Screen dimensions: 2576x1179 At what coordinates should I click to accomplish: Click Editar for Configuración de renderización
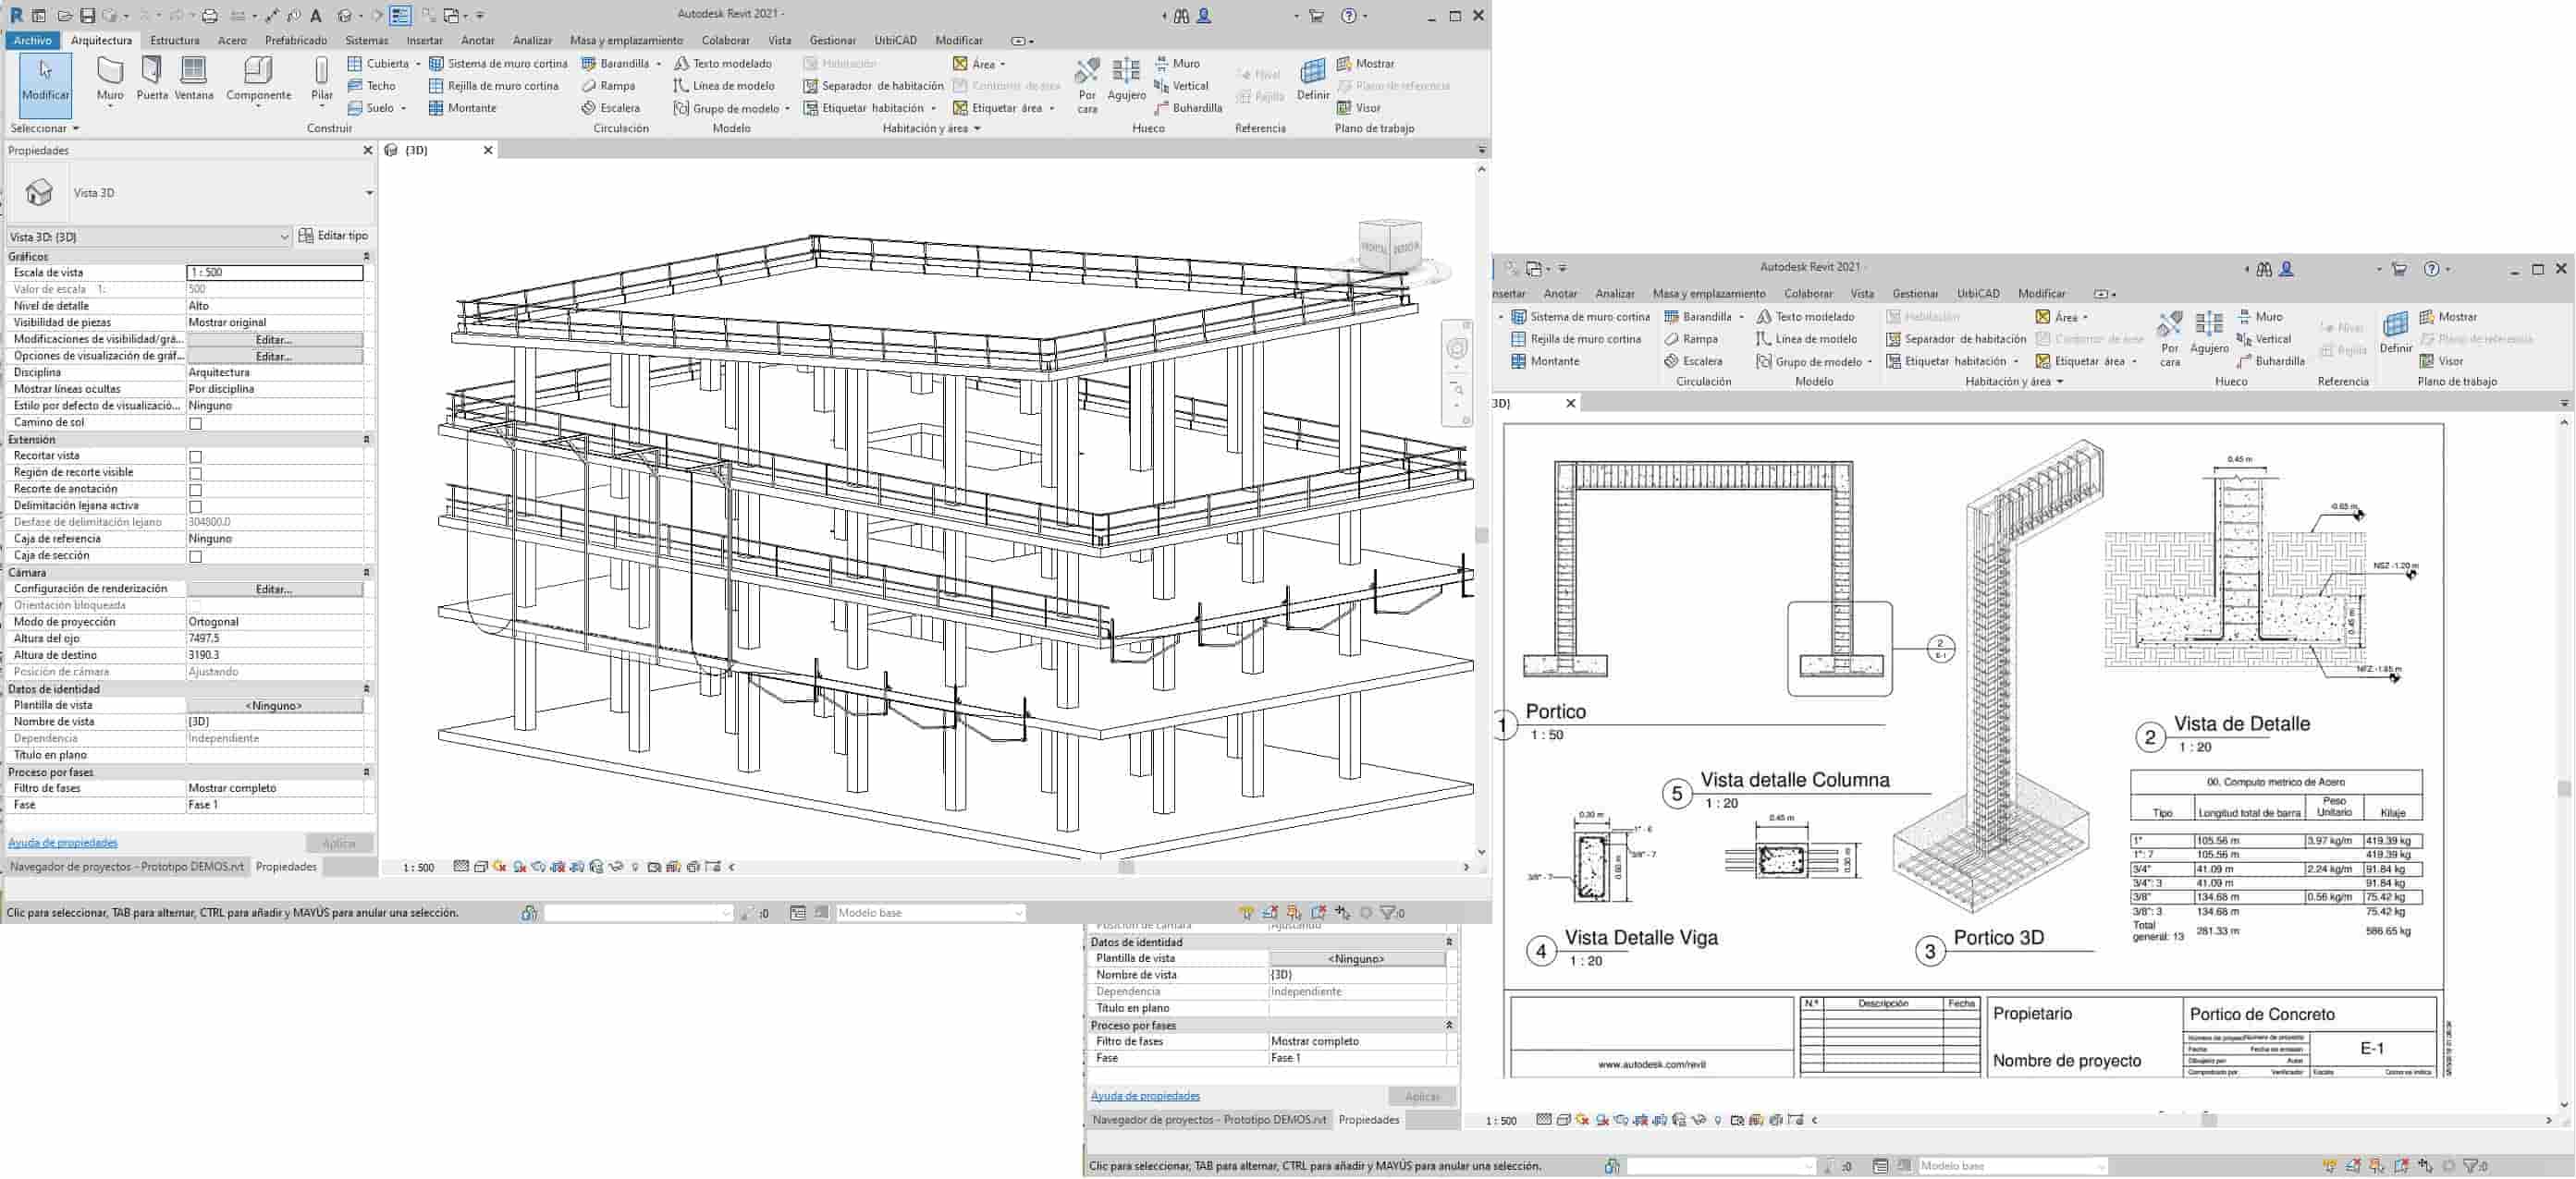pos(274,589)
